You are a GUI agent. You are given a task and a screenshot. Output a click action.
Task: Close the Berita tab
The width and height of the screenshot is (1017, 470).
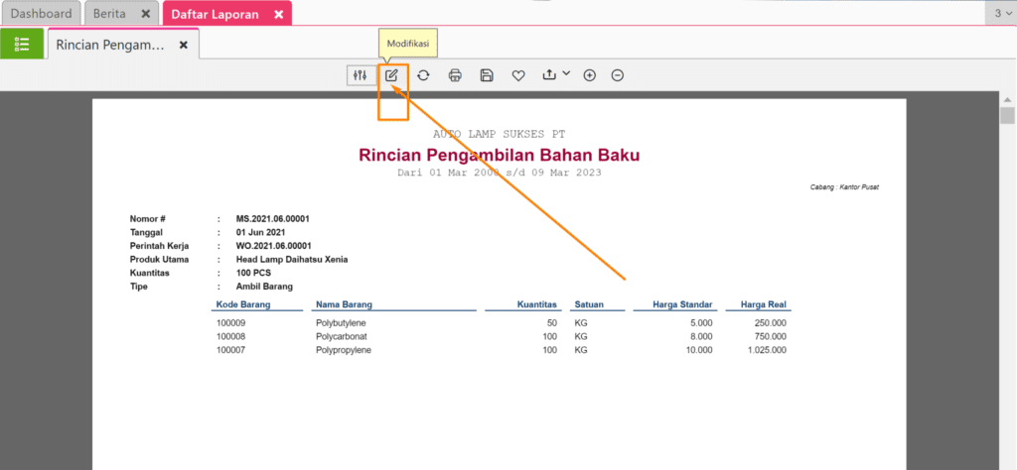(145, 14)
